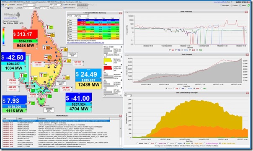Click the playback control buttons strip
Screen dimensions: 253x151
click(82, 5)
